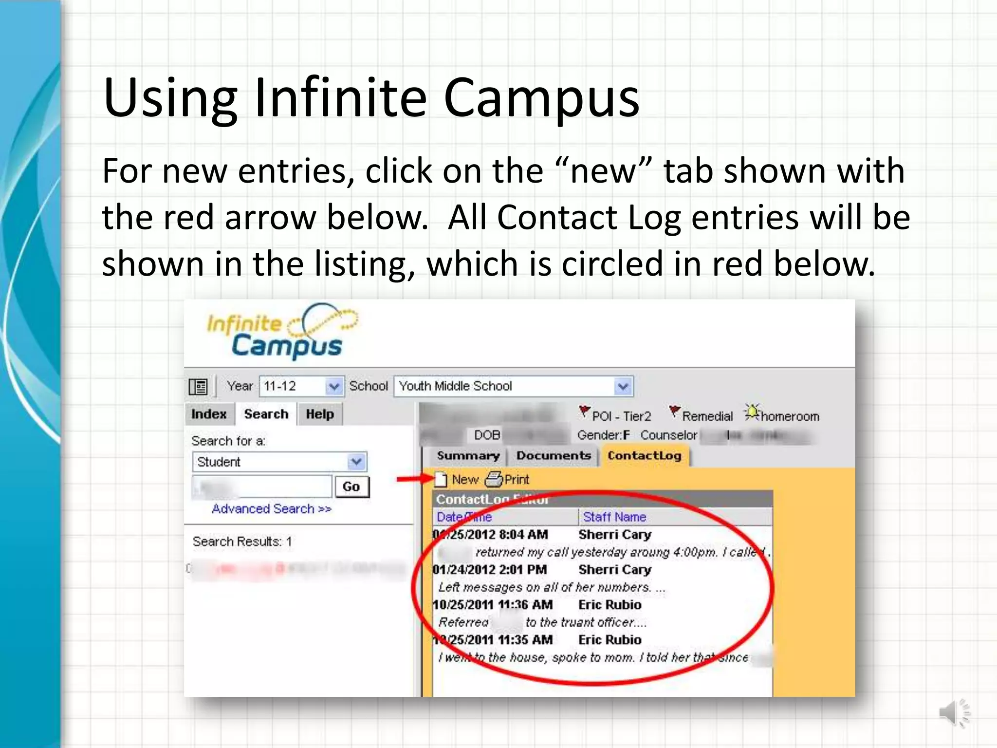Click the ContactLog Editor header bar
Viewport: 997px width, 748px height.
click(x=603, y=499)
